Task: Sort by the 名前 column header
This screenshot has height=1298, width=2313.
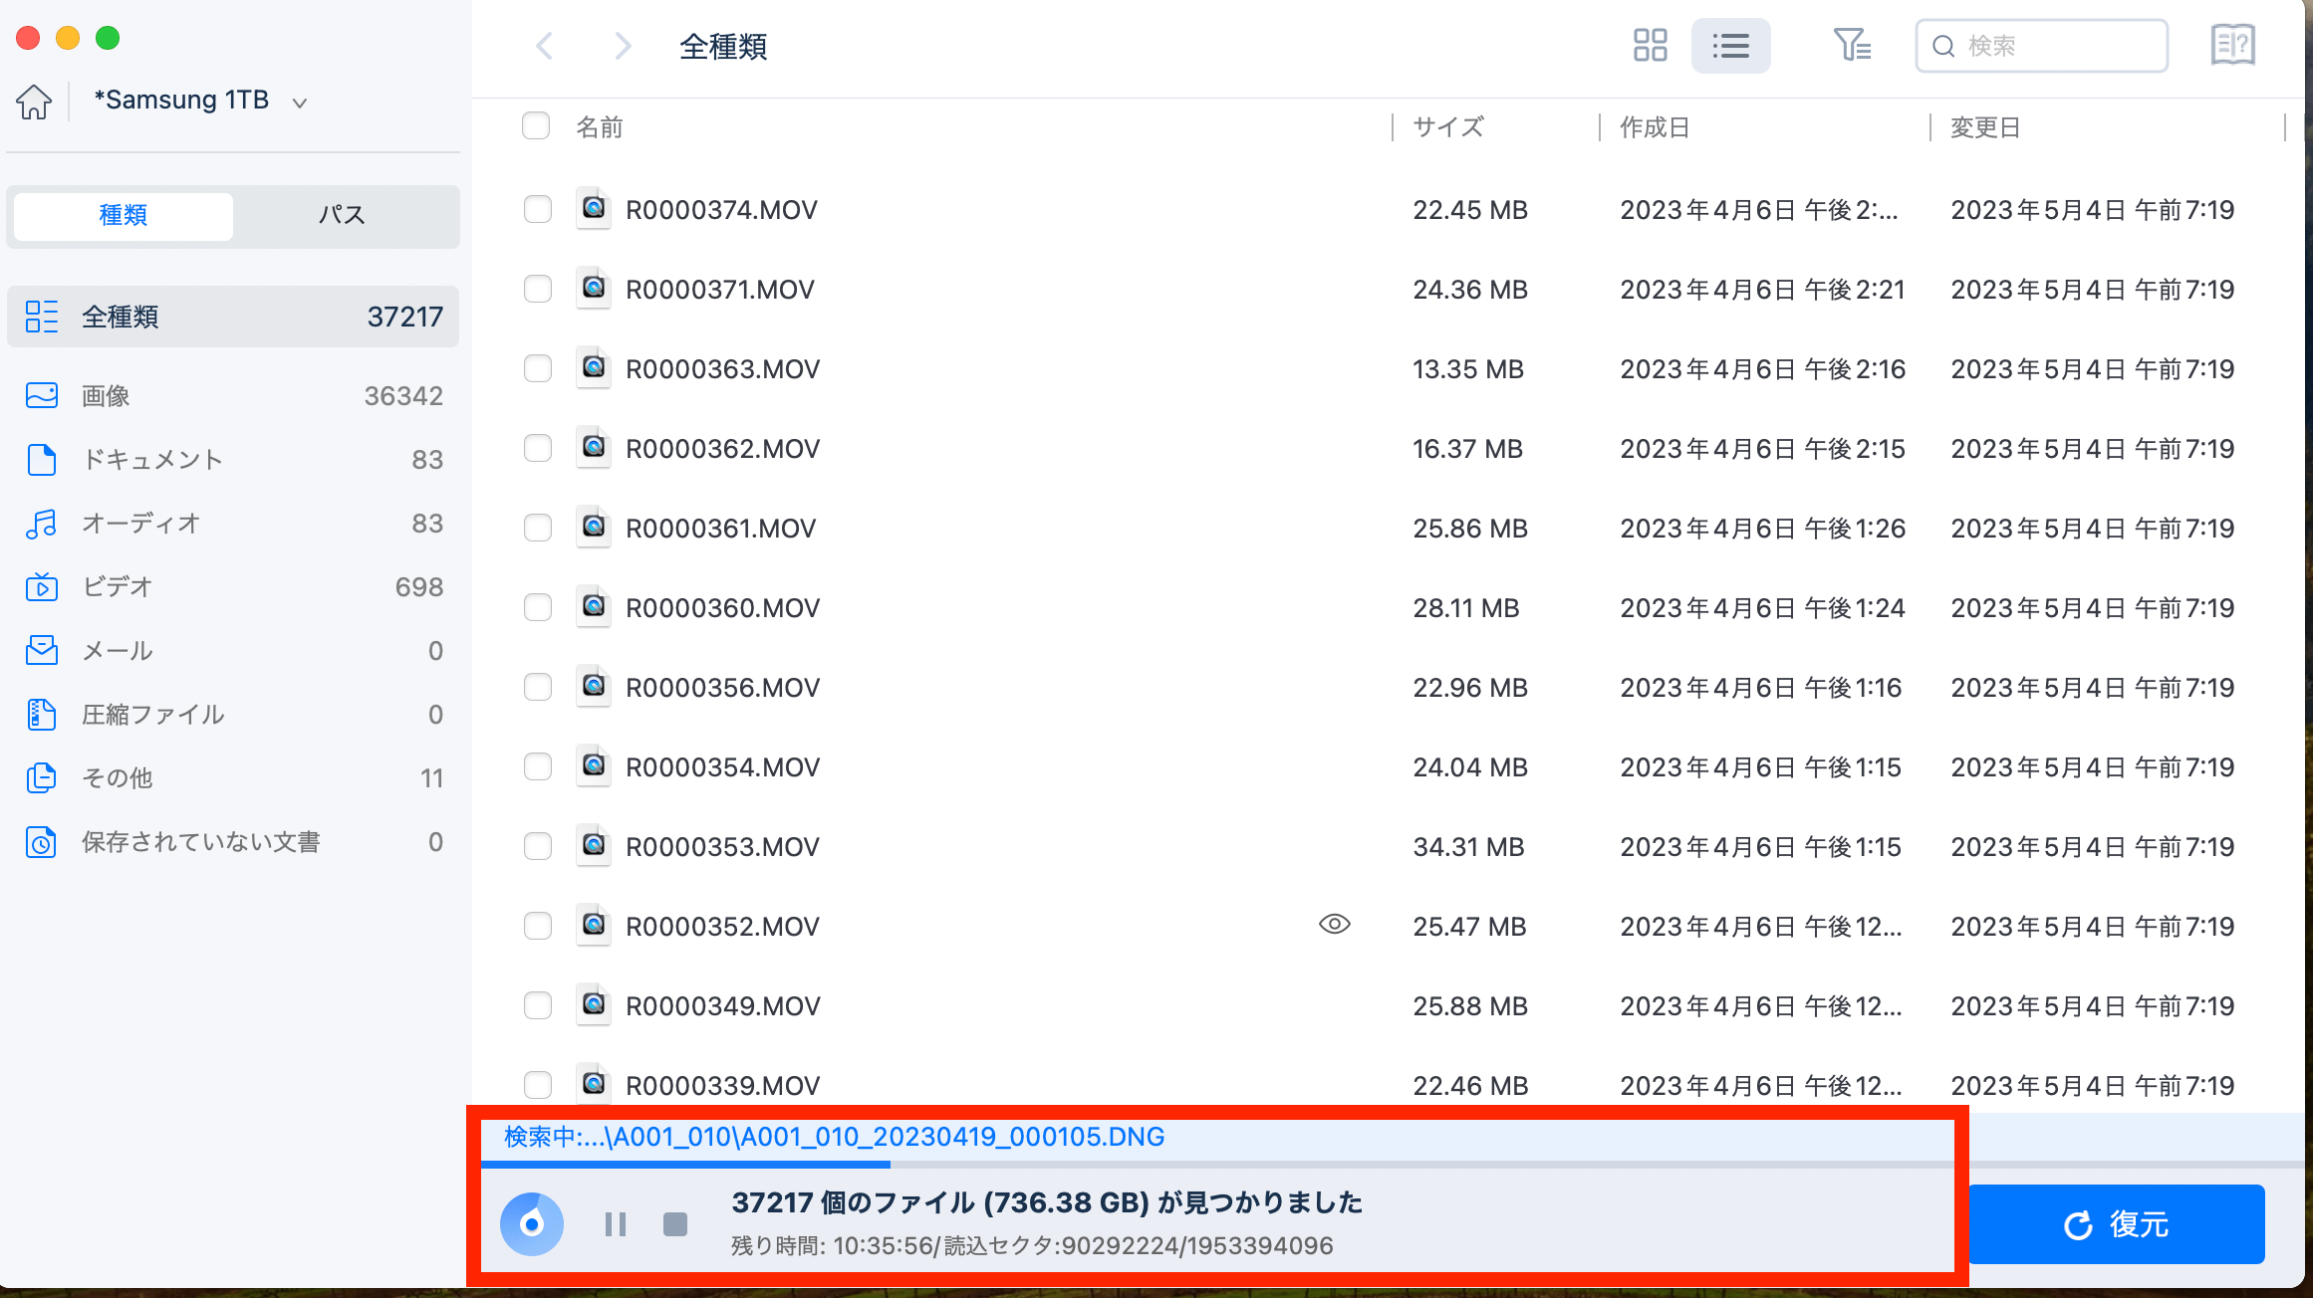Action: point(600,127)
